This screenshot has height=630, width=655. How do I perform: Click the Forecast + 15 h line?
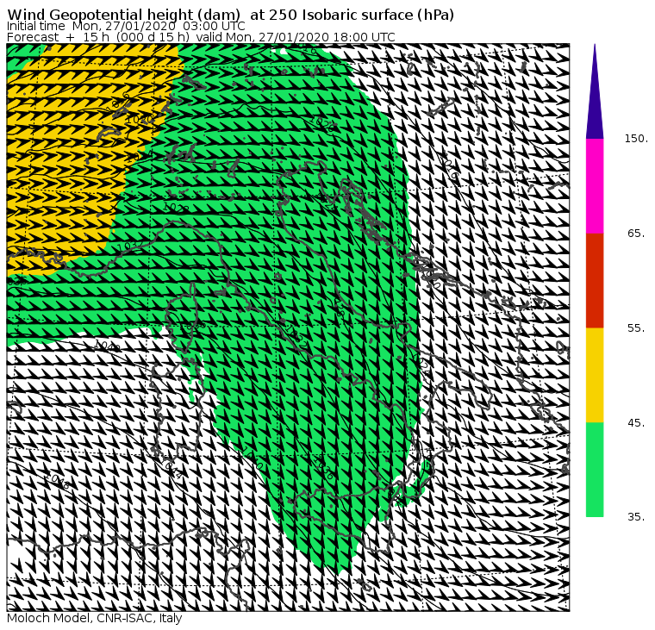click(x=201, y=37)
